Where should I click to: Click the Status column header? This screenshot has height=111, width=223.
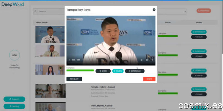click(x=168, y=22)
